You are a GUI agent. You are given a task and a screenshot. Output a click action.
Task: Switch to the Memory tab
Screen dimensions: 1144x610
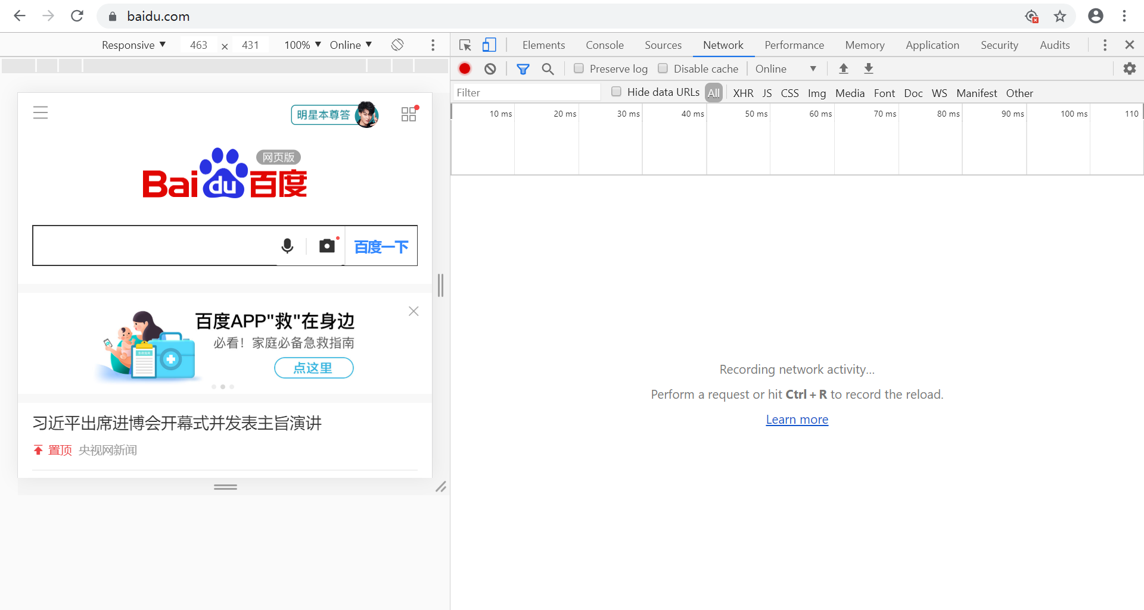(x=864, y=45)
